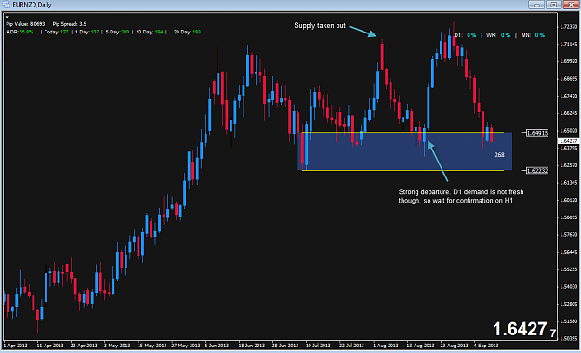Select the lower yellow zone boundary line
This screenshot has width=581, height=353.
pos(403,170)
